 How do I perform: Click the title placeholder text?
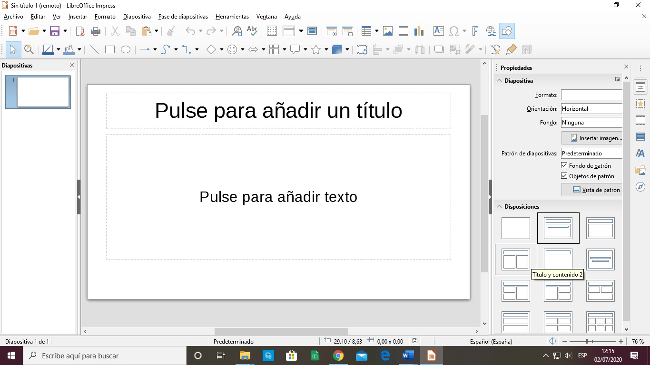[x=278, y=111]
